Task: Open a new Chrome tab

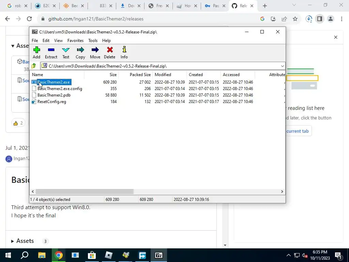Action: [264, 6]
